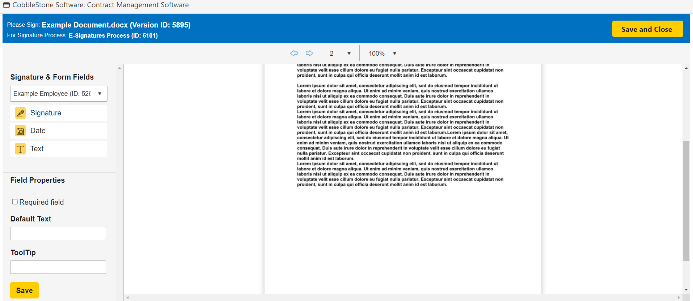The width and height of the screenshot is (693, 301).
Task: Click the document scrollbar up arrow
Action: click(686, 68)
